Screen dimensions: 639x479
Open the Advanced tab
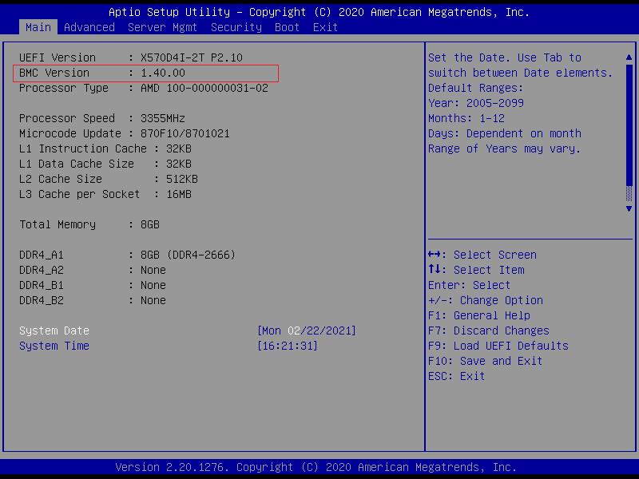89,27
